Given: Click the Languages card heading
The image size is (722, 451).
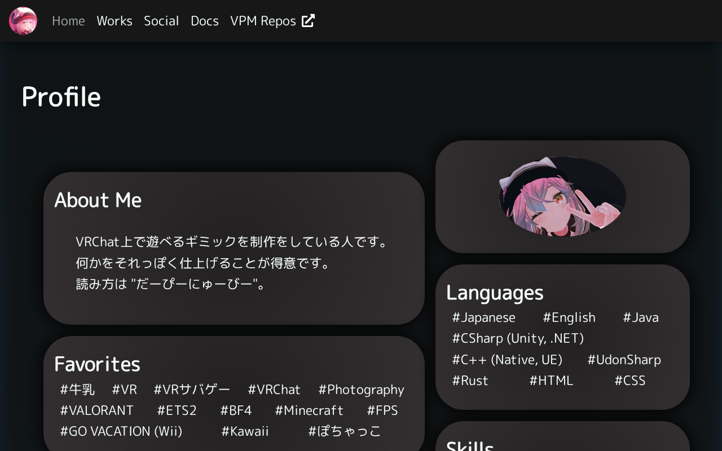Looking at the screenshot, I should [x=495, y=293].
